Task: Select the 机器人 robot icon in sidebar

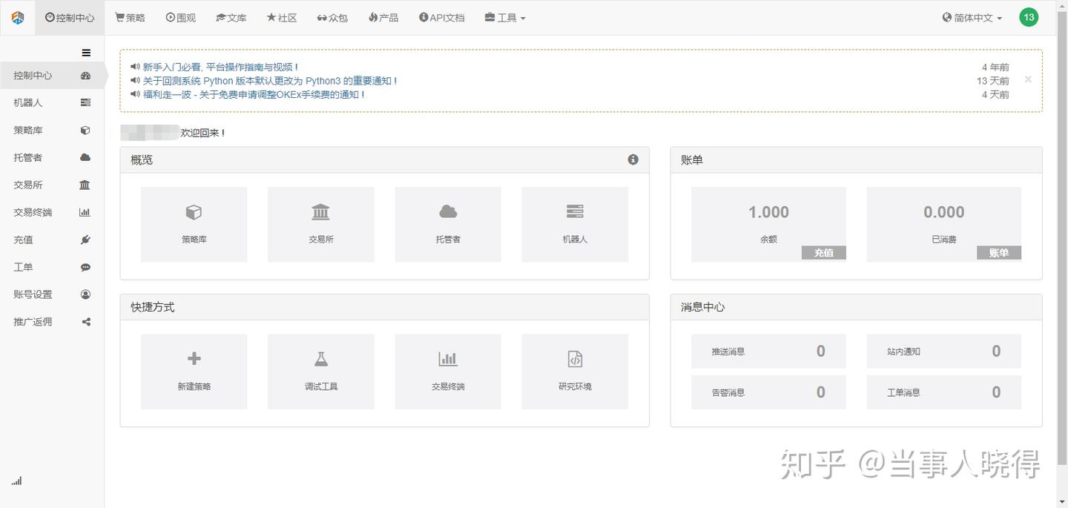Action: 85,102
